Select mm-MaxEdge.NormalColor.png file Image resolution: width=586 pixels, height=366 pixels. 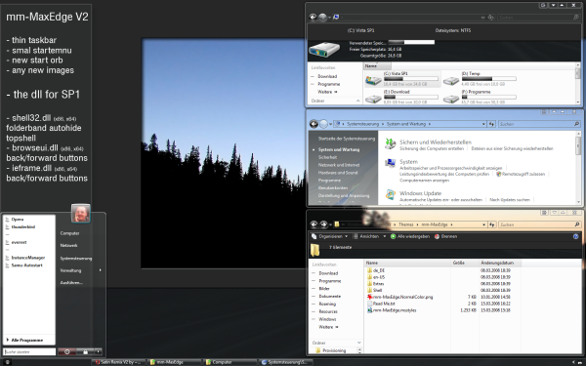pyautogui.click(x=399, y=298)
